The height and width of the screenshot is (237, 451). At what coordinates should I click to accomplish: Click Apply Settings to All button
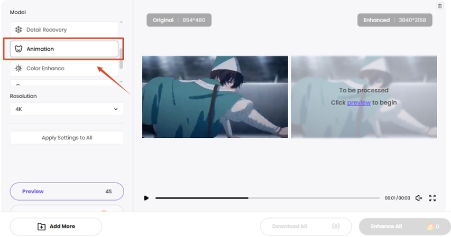tap(67, 138)
